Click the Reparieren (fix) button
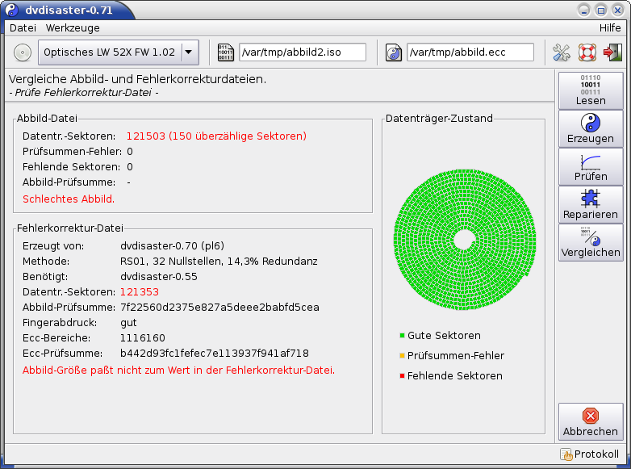 pos(591,204)
